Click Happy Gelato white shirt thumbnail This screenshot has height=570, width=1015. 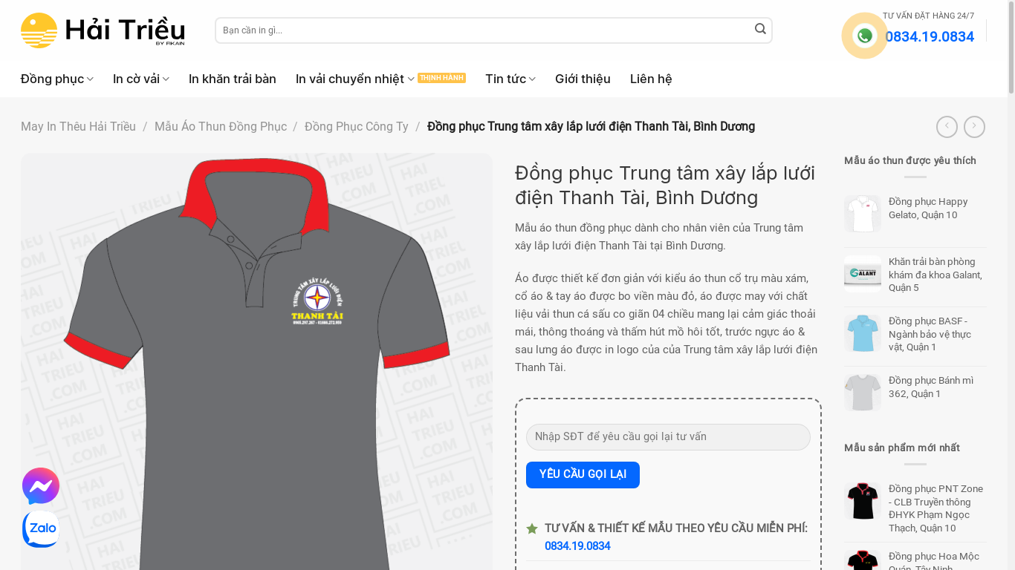[863, 214]
